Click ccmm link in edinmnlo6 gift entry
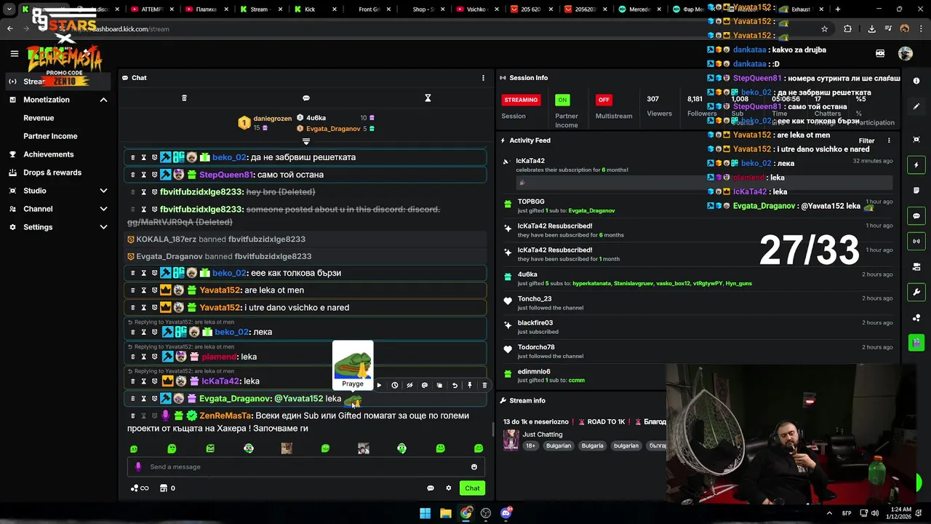931x524 pixels. coord(577,381)
